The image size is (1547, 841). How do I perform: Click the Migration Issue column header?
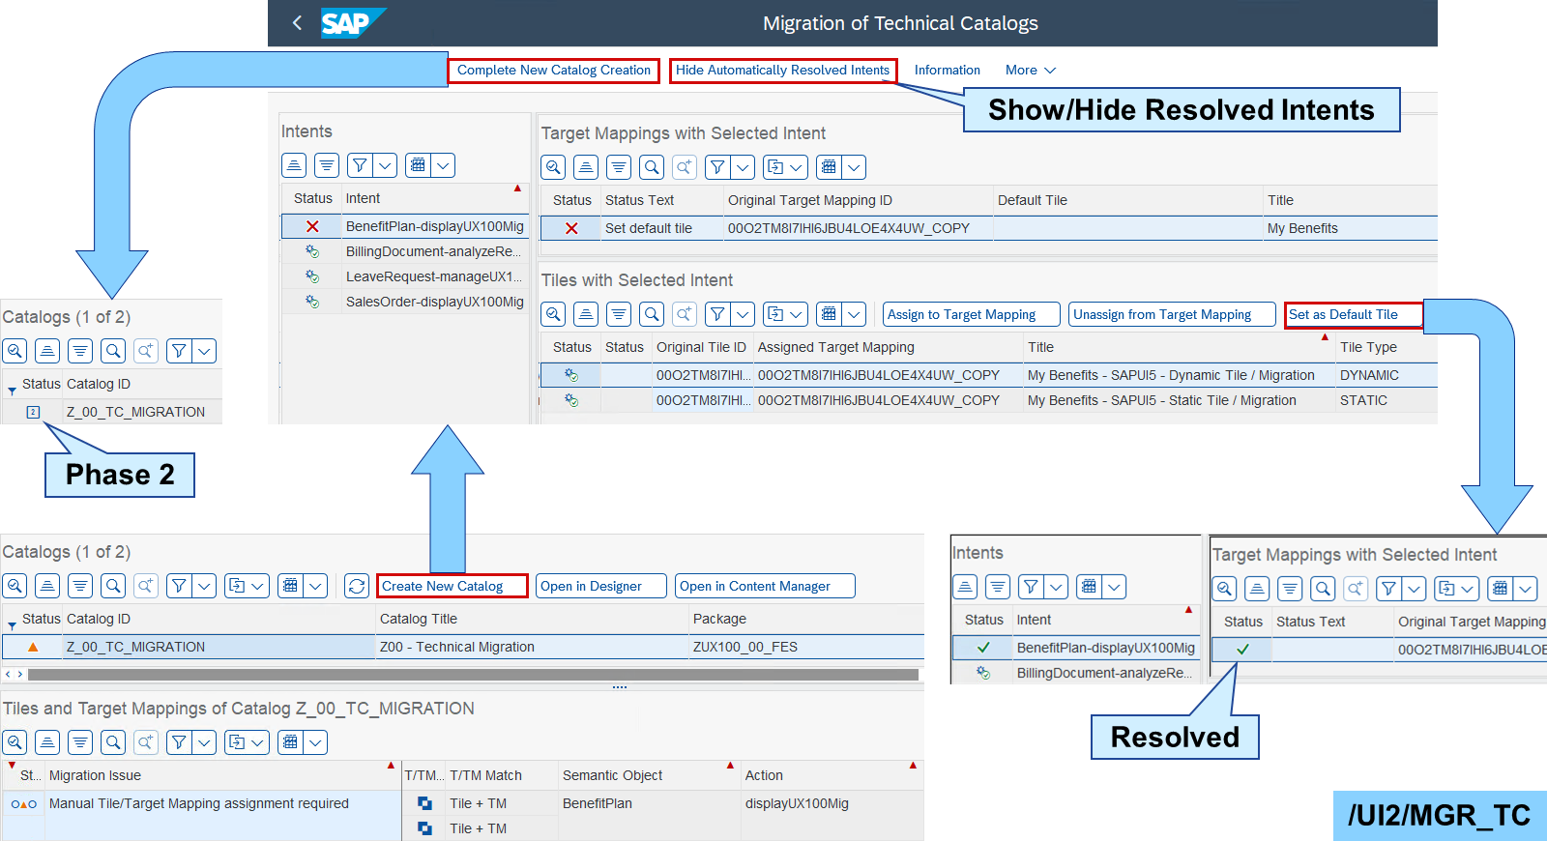(x=221, y=775)
